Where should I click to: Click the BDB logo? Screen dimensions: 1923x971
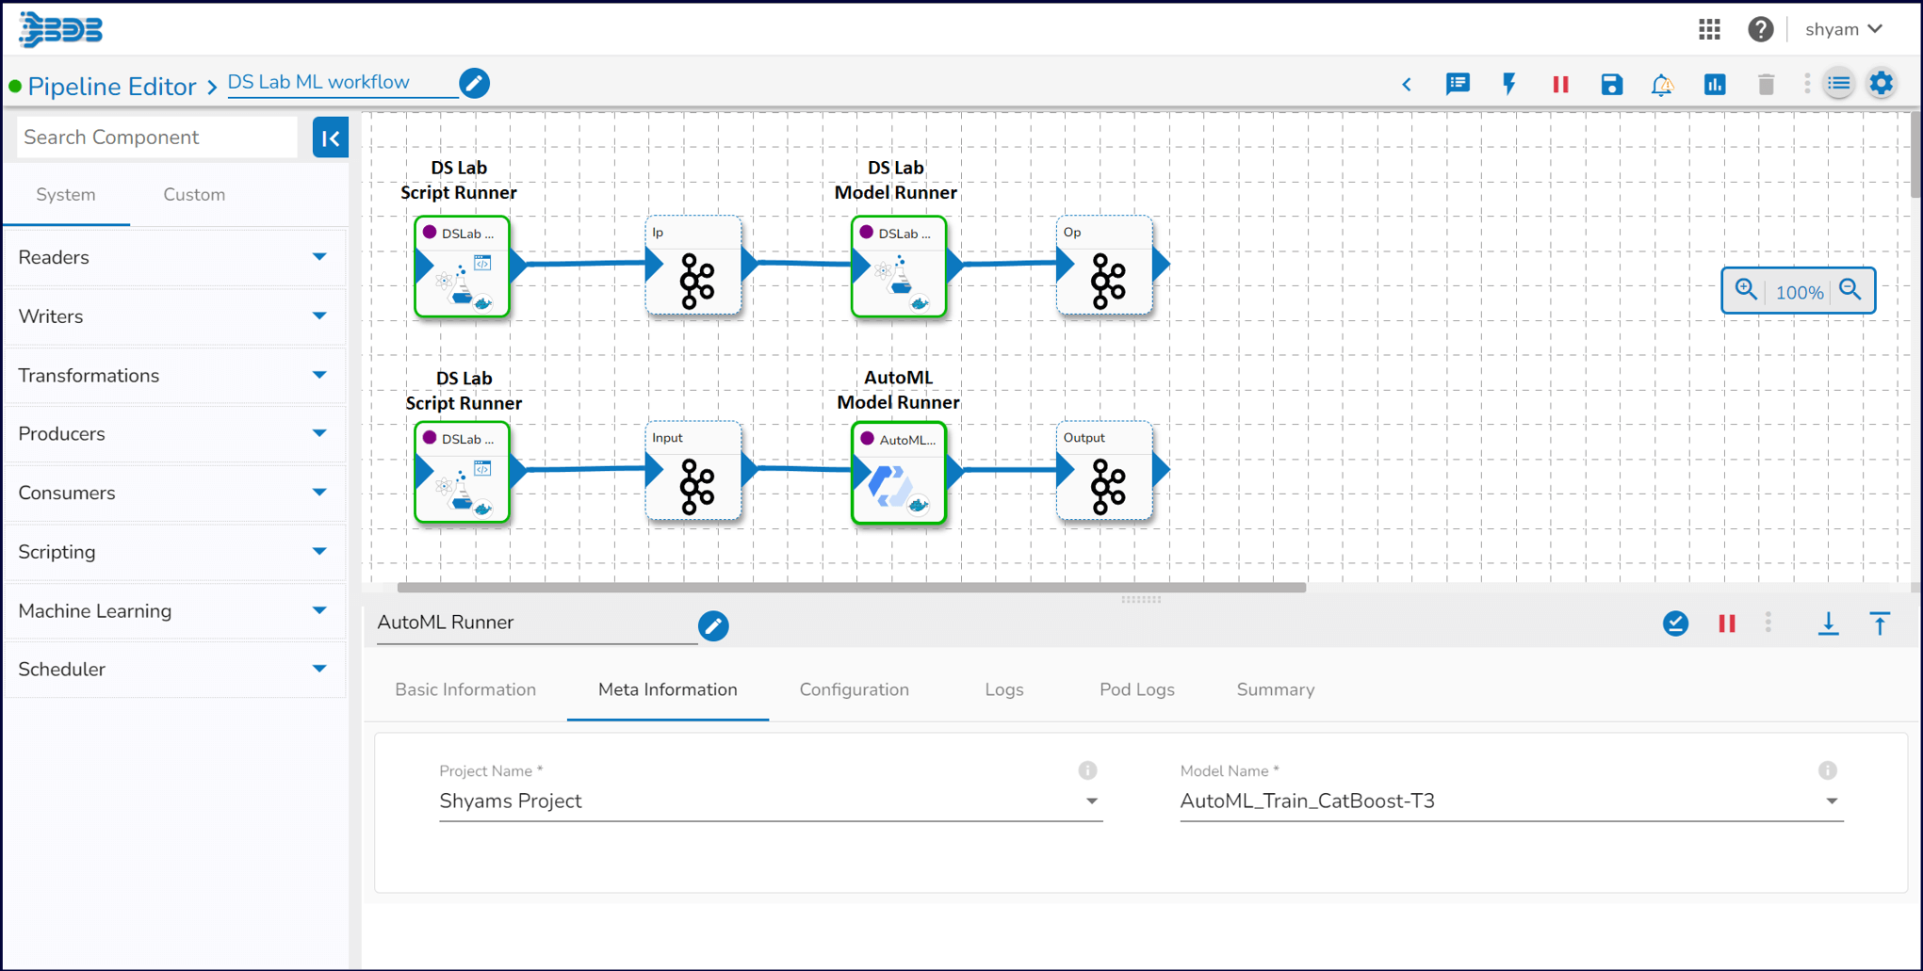pyautogui.click(x=61, y=29)
